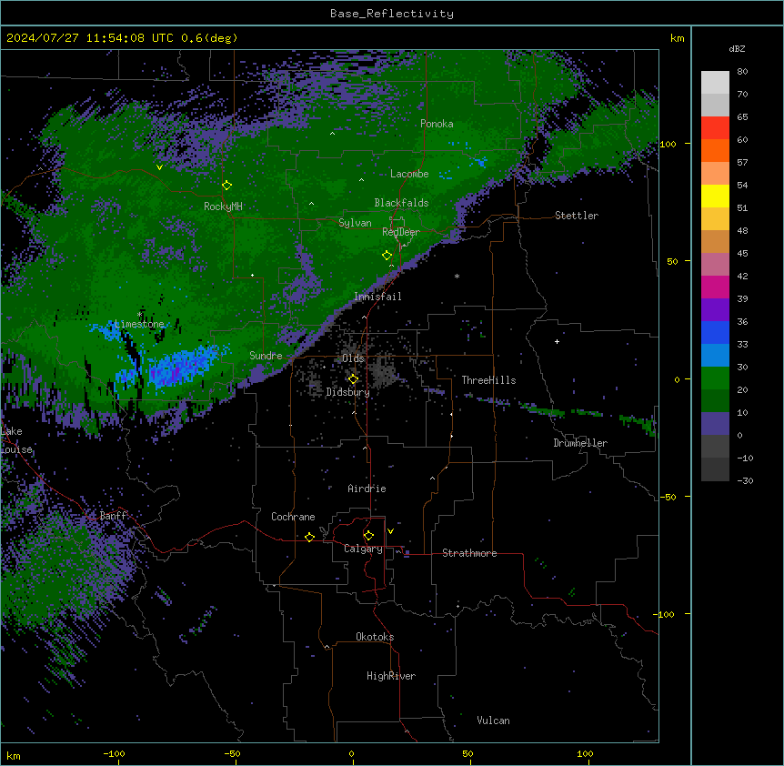This screenshot has height=766, width=784.
Task: Click the -50 tick on the right axis
Action: tap(668, 497)
